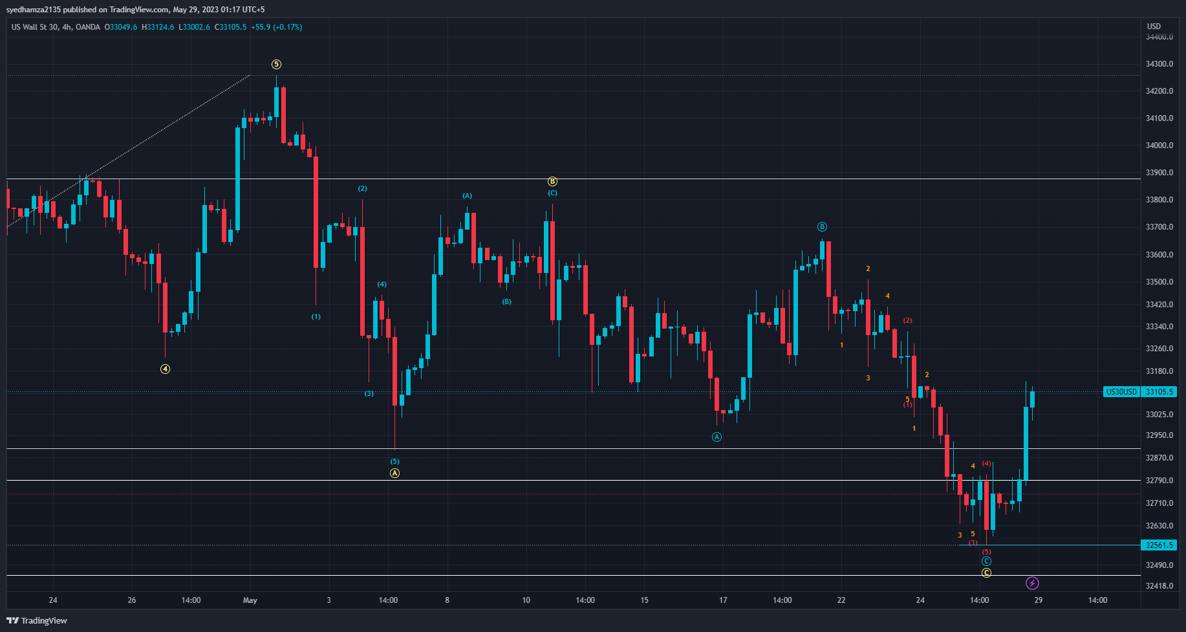
Task: Click the close value C33105.5
Action: (231, 27)
